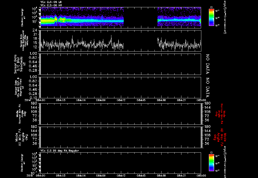
Task: Click the '2014' year label on the bottom time axis
Action: [x=30, y=175]
